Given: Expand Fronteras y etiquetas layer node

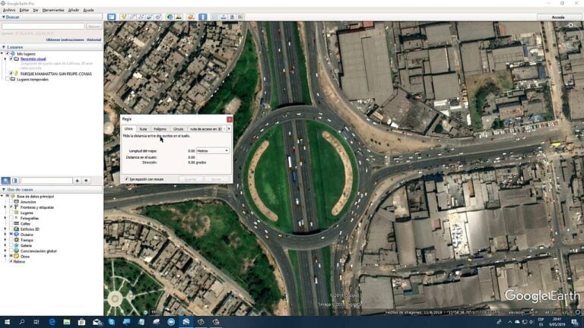Looking at the screenshot, I should [5, 207].
